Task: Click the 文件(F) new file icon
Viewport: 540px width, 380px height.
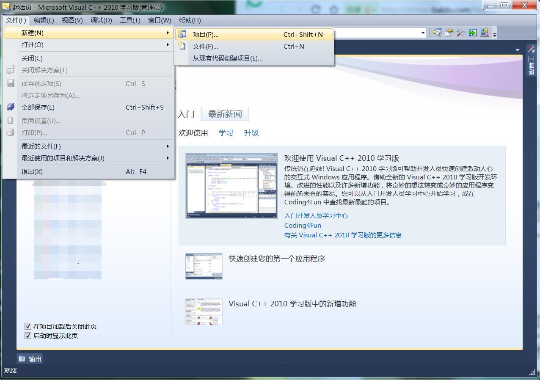Action: click(182, 46)
